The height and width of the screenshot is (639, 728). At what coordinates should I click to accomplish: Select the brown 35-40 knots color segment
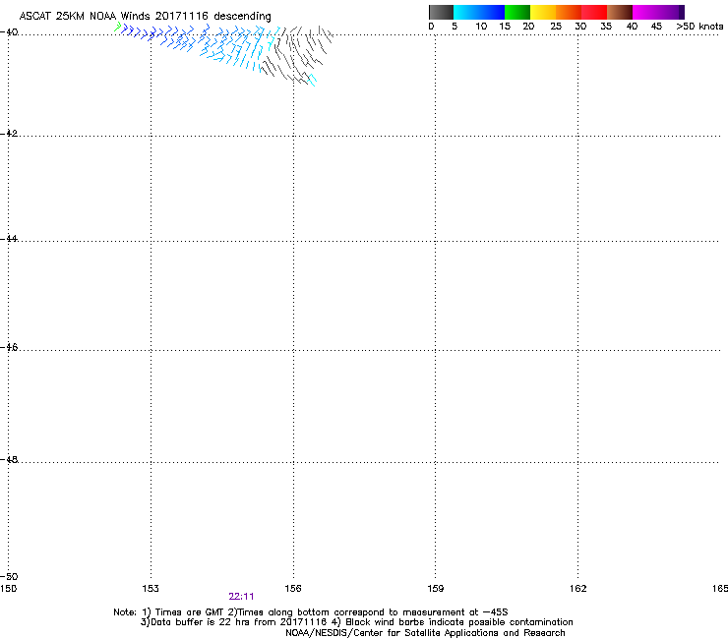[x=620, y=12]
